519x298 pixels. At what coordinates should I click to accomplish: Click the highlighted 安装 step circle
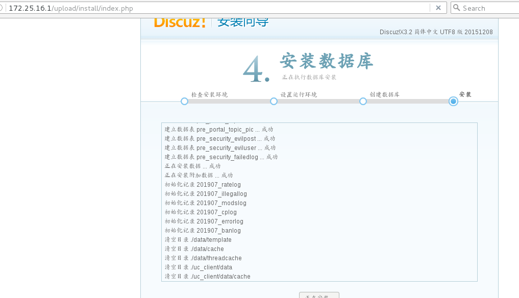pyautogui.click(x=453, y=102)
